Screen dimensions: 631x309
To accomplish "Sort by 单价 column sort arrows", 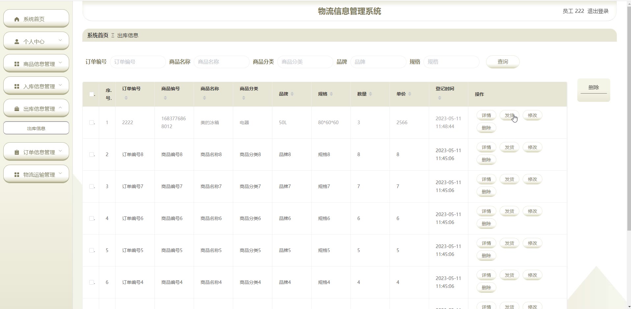I will coord(410,94).
